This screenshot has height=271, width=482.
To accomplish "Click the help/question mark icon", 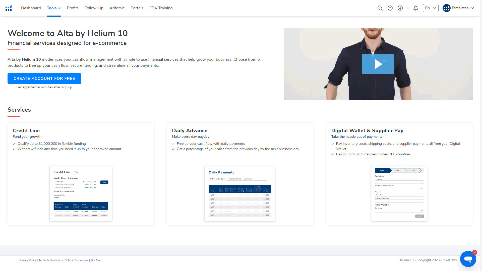I will click(390, 8).
